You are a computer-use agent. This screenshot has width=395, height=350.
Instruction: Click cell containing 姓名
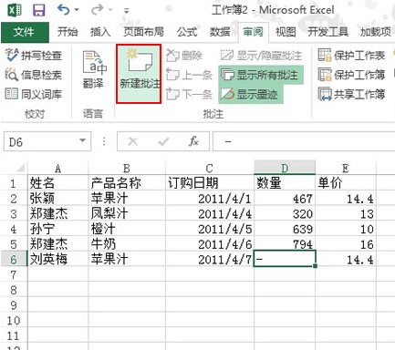(57, 183)
